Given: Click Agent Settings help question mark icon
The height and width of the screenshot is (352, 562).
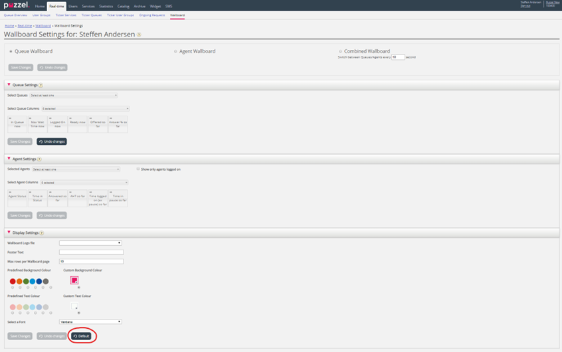Looking at the screenshot, I should 39,159.
